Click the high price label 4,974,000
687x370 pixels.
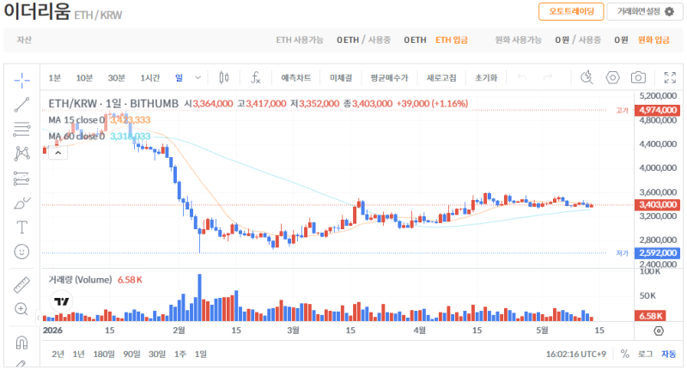pyautogui.click(x=658, y=110)
